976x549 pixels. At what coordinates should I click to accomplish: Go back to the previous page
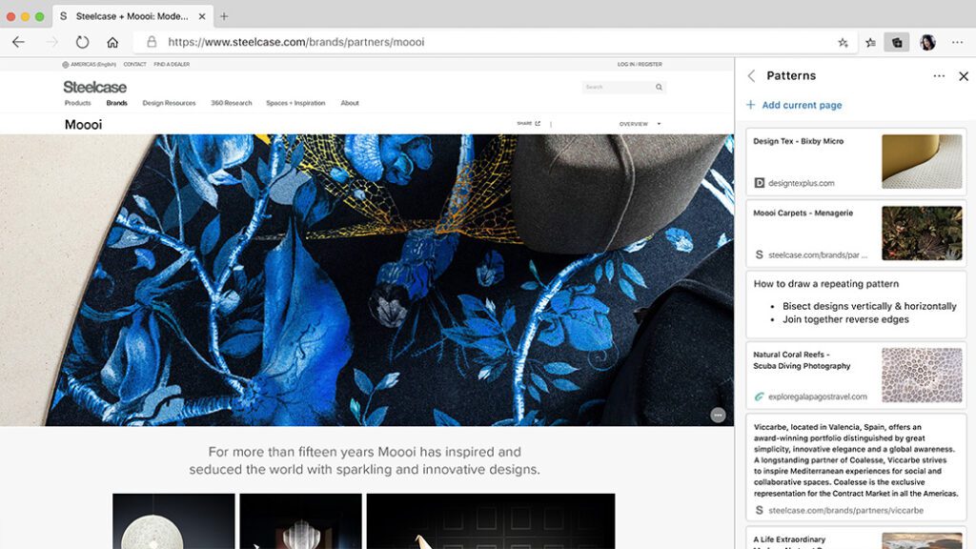coord(19,42)
